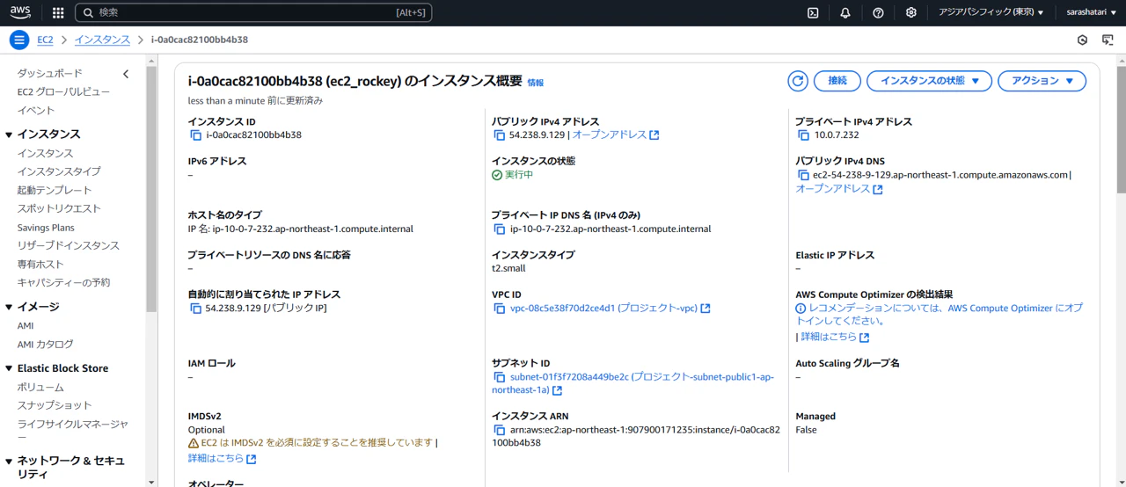Open the external link icon beside VPC ID
Screen dimensions: 1126x487
click(706, 309)
